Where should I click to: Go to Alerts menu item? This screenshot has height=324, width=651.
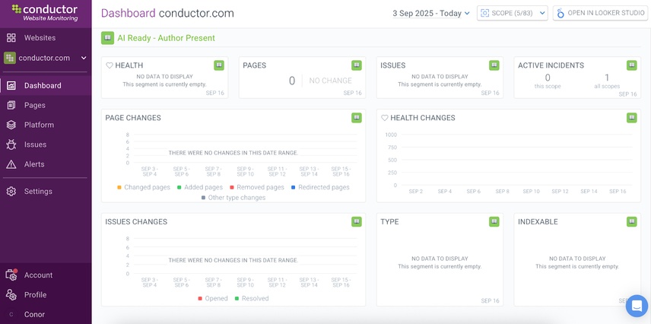pyautogui.click(x=34, y=164)
